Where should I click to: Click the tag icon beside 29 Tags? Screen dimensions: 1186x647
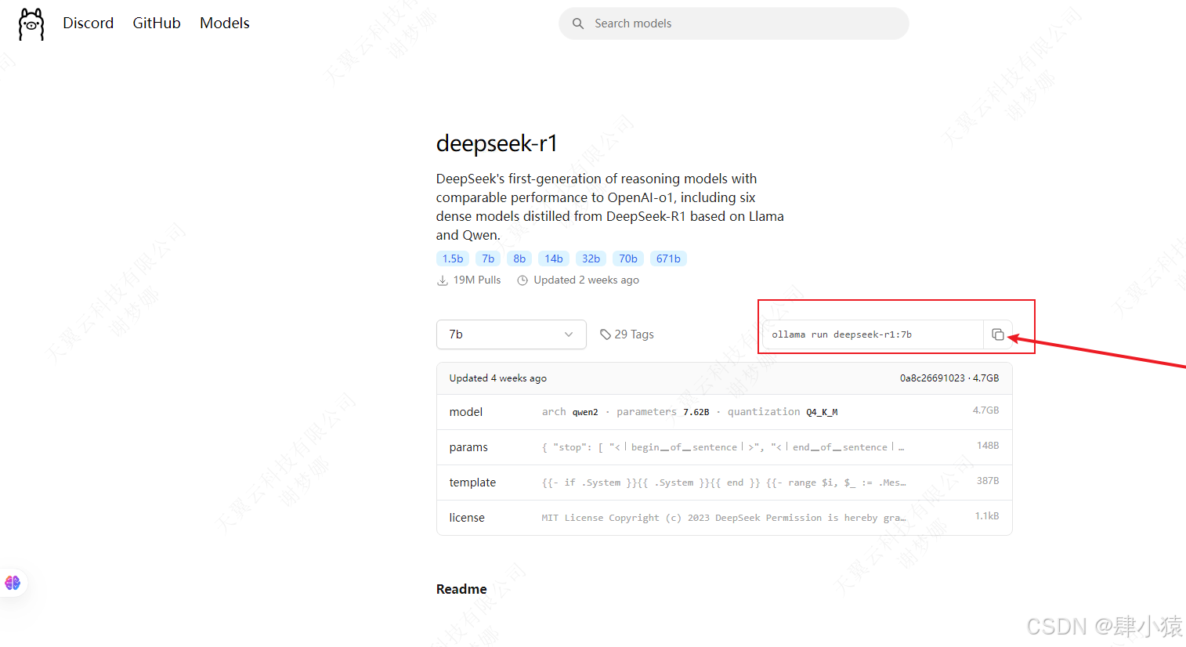click(x=606, y=334)
